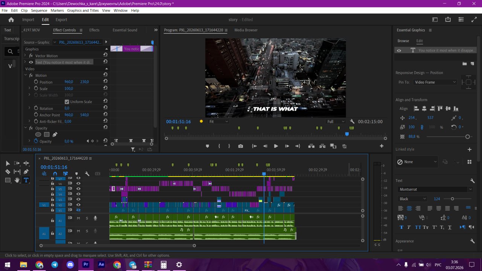
Task: Switch to the Media Browser tab
Action: pos(246,30)
